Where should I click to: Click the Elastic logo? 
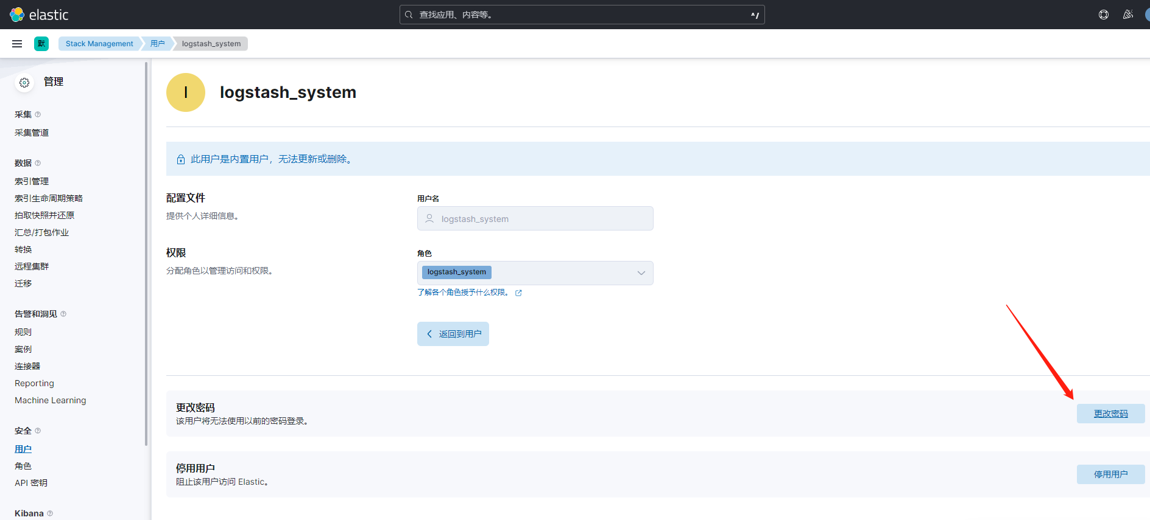point(39,15)
